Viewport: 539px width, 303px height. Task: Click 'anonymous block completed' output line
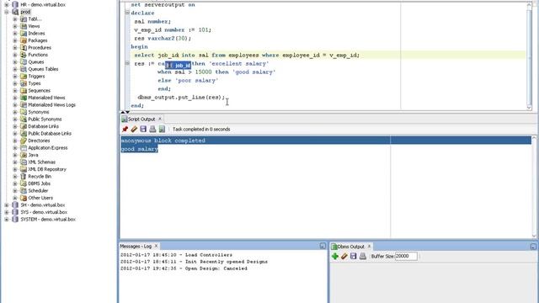pos(163,141)
